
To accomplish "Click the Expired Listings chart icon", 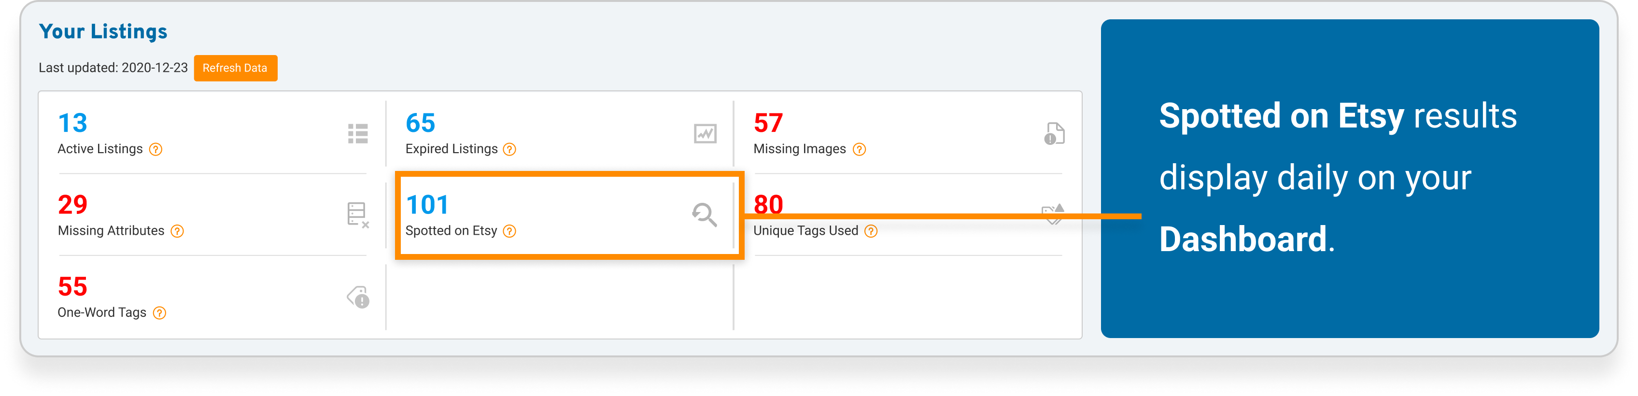I will pos(705,133).
